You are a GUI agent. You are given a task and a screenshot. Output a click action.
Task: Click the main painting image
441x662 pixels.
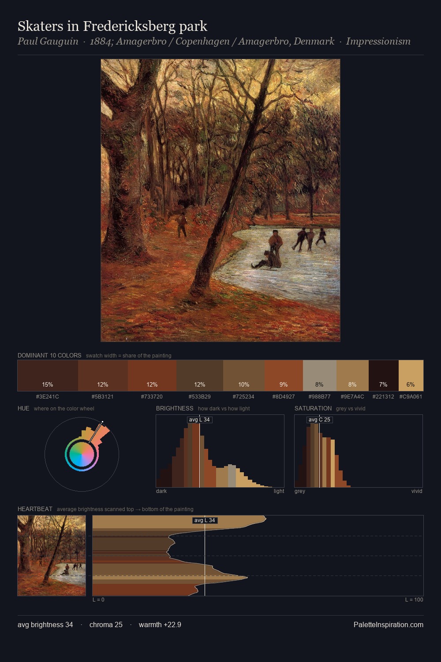tap(220, 200)
